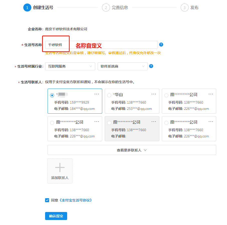Select the radio for contact with empty email
Image resolution: width=227 pixels, height=225 pixels.
click(109, 123)
